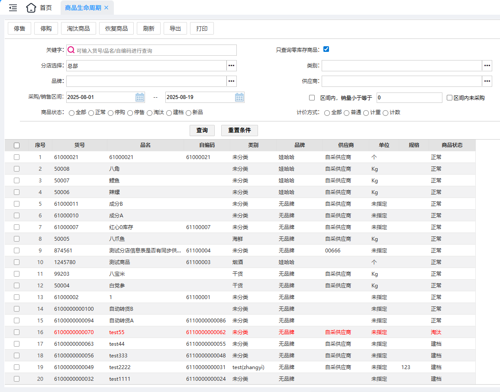Sort by 品名 column header
This screenshot has width=500, height=392.
tap(145, 145)
